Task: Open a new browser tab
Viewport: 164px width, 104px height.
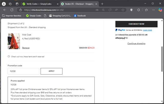Action: click(102, 4)
